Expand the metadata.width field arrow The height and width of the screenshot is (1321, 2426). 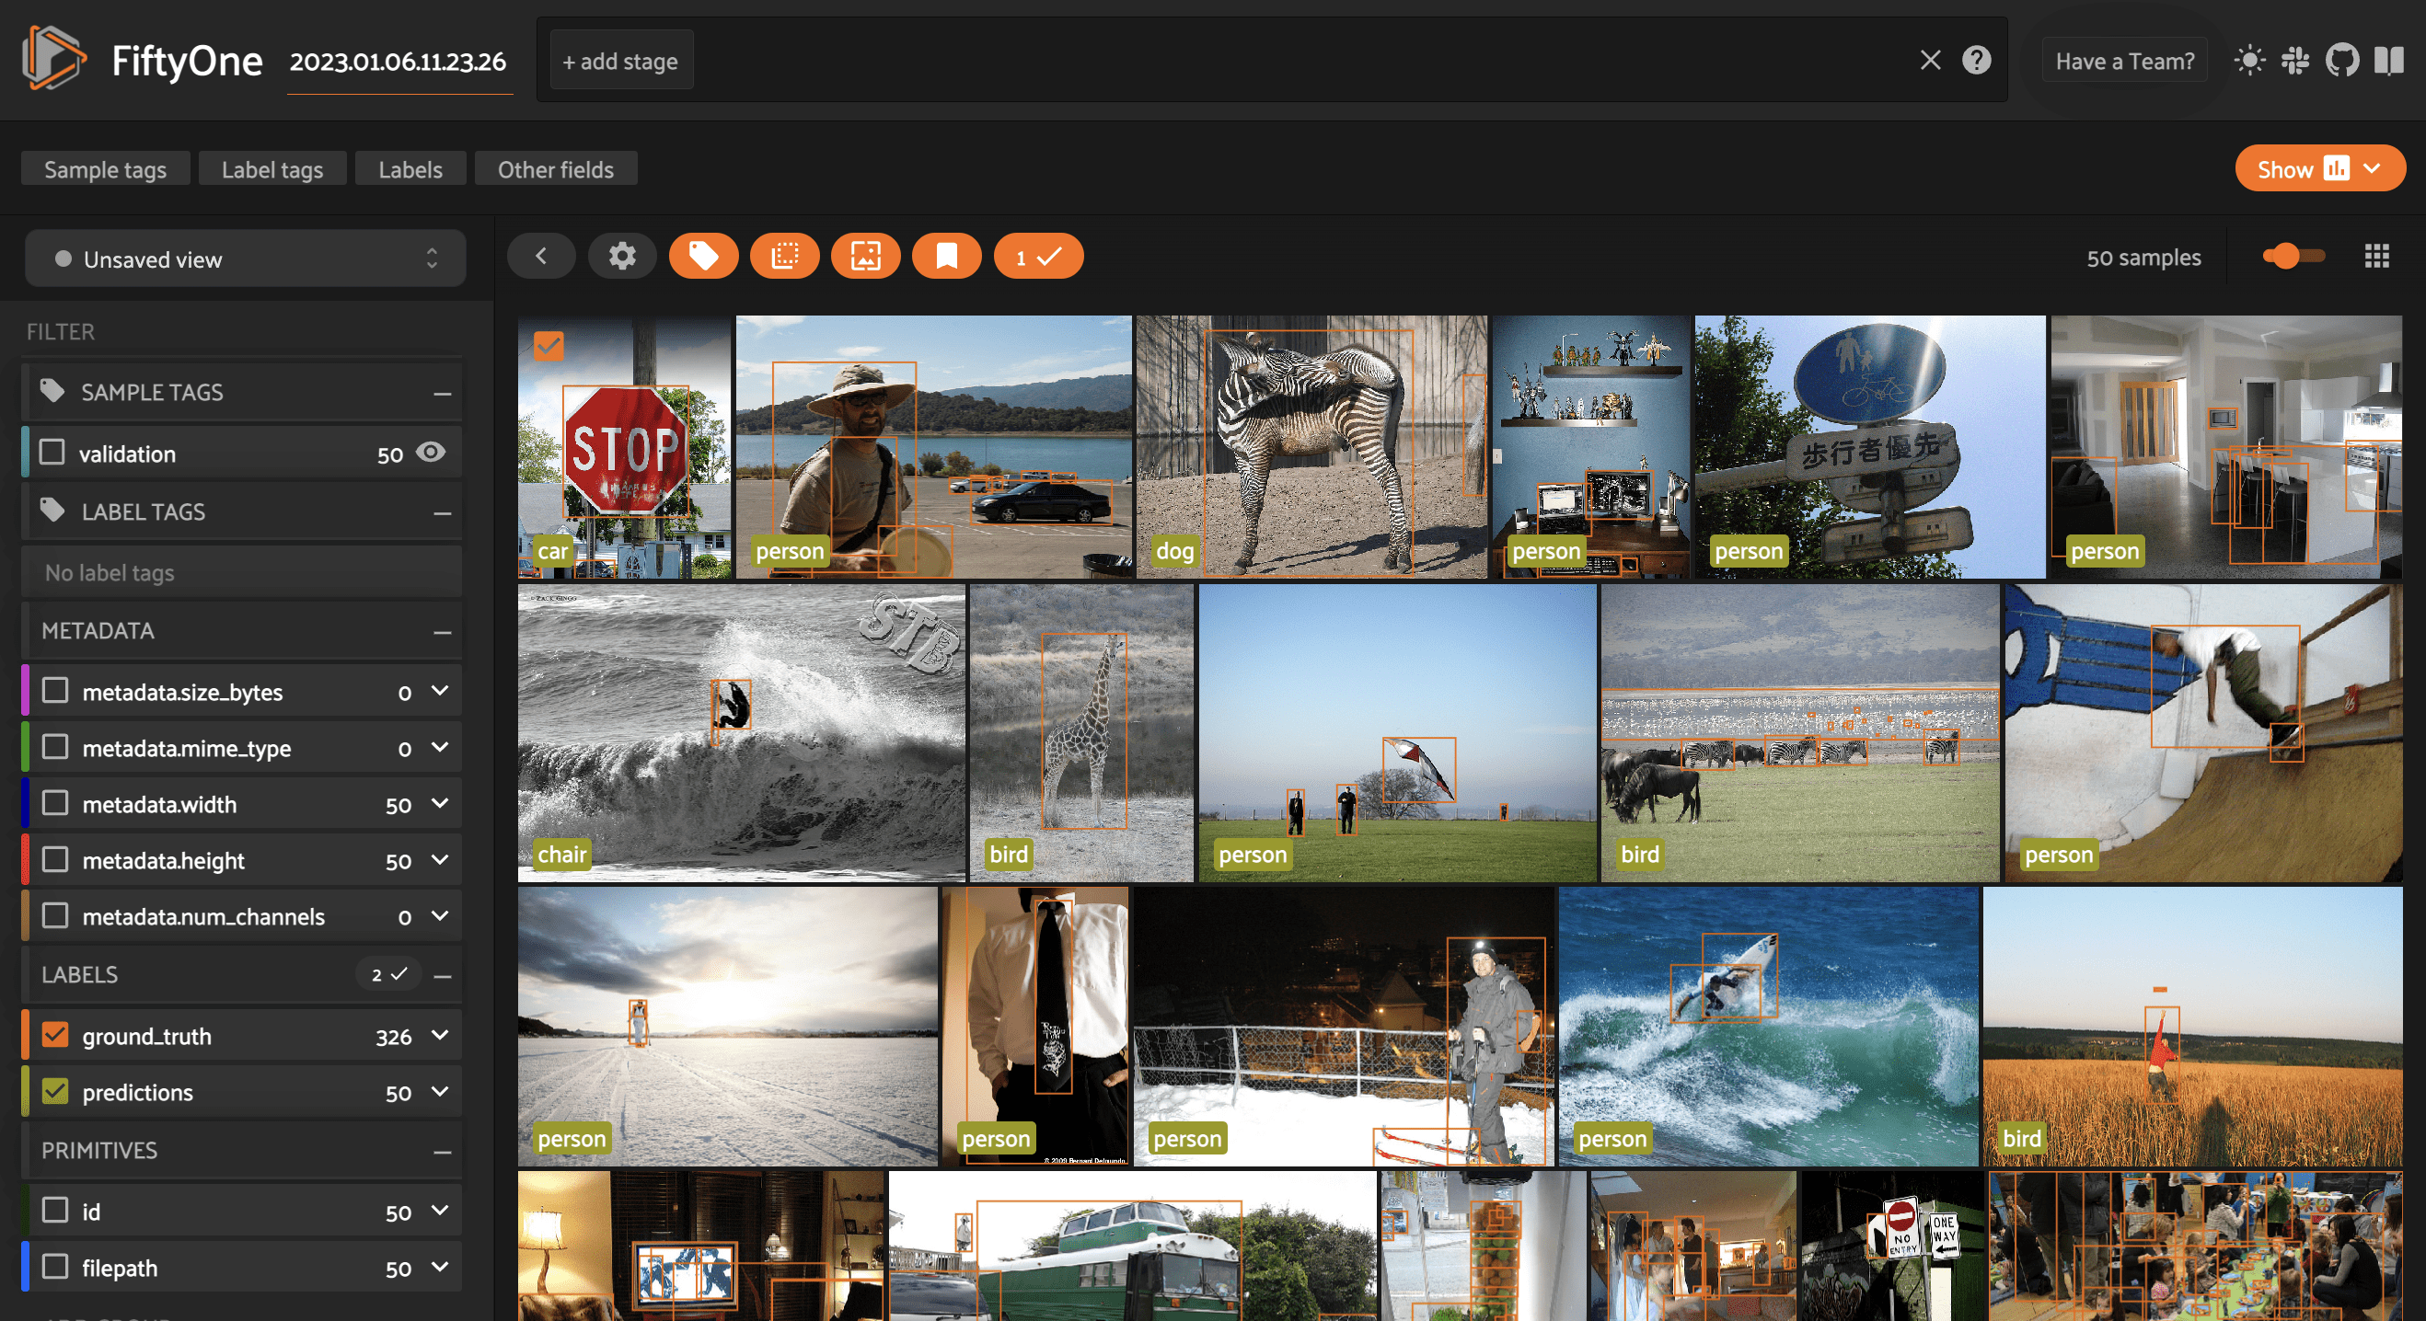tap(440, 803)
